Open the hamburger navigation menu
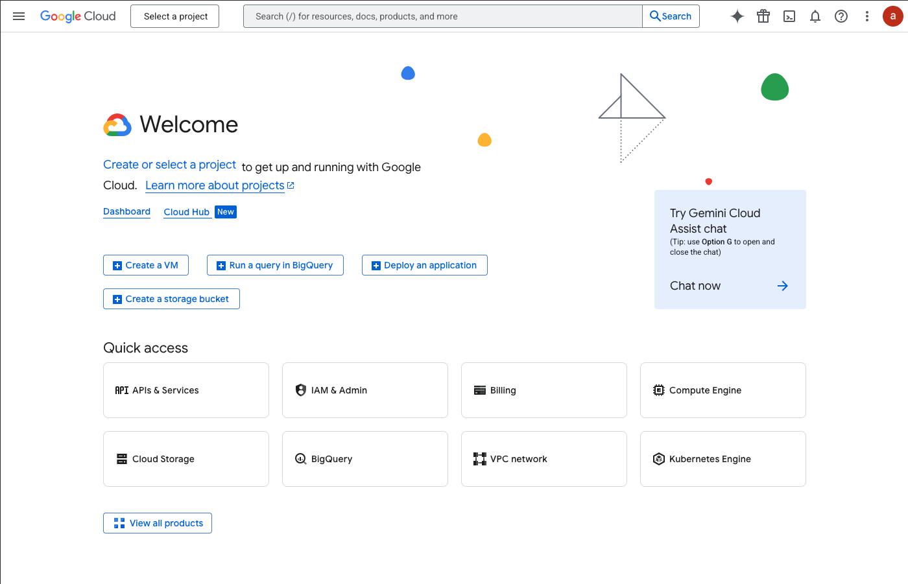 point(19,16)
